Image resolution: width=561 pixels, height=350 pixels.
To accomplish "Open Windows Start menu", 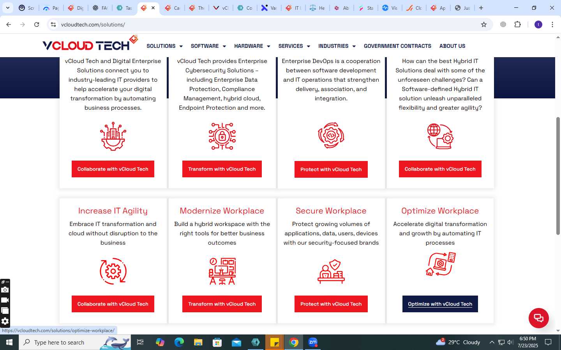I will click(9, 342).
